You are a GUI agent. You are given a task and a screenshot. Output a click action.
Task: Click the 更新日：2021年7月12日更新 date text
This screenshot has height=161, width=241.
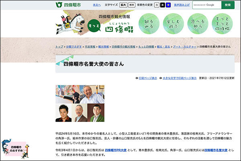217,78
